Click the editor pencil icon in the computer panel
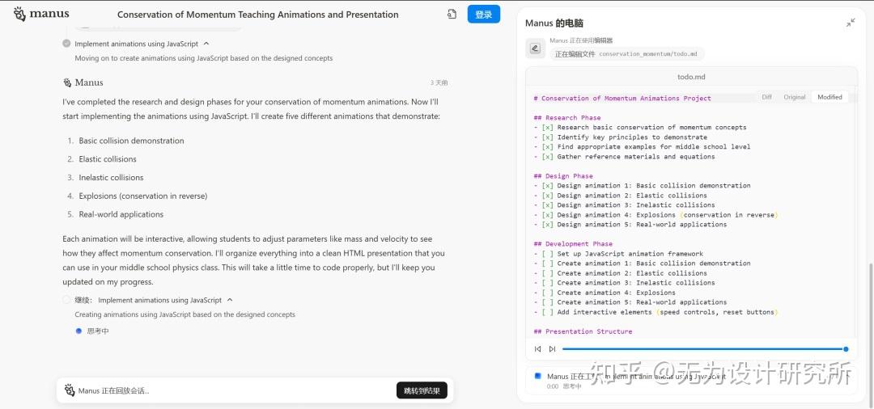Screen dimensions: 874x409 click(535, 48)
